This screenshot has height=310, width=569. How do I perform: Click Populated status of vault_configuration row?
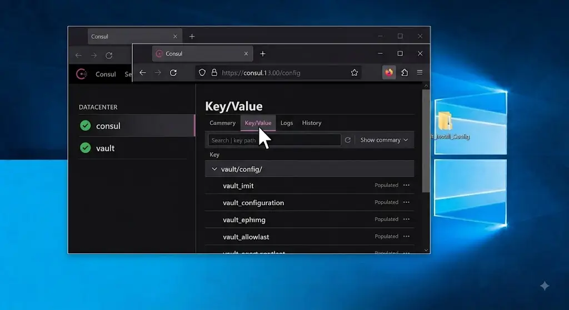point(387,202)
